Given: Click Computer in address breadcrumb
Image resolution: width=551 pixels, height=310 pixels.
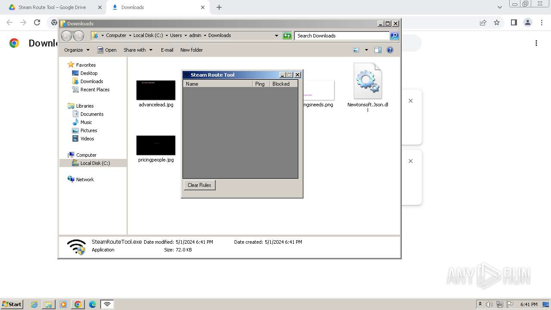Looking at the screenshot, I should pos(116,36).
